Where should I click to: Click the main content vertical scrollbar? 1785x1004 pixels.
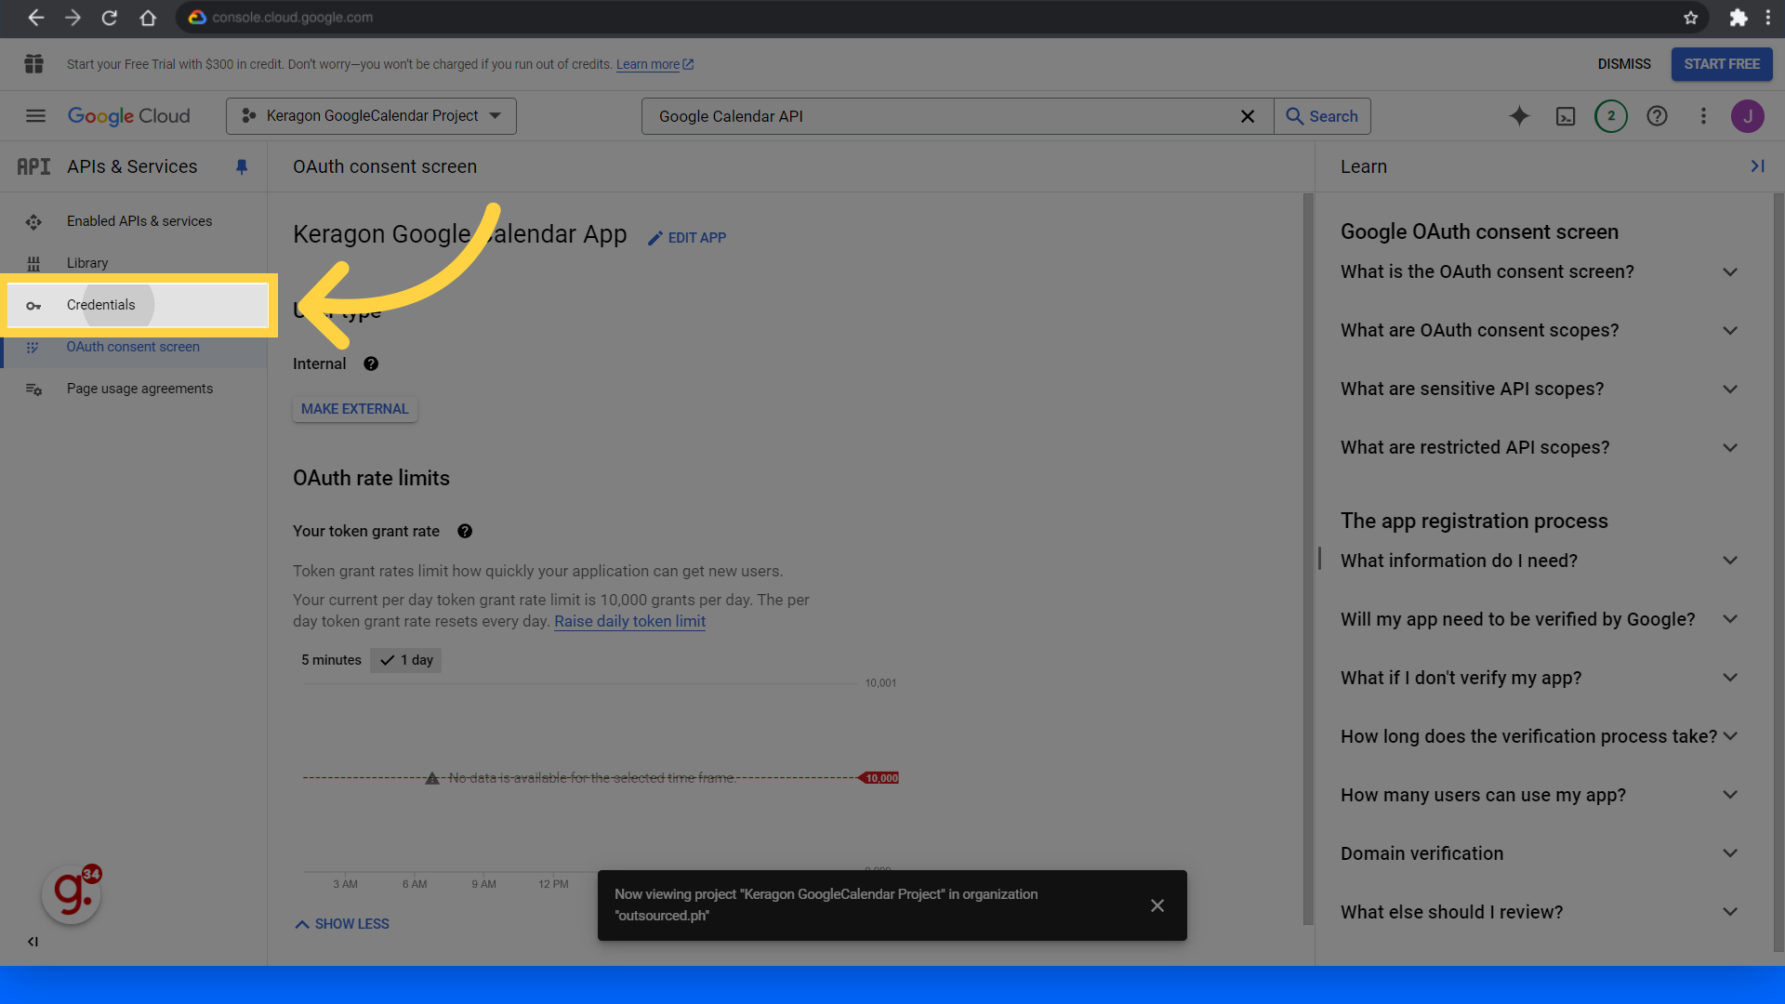pyautogui.click(x=1308, y=558)
